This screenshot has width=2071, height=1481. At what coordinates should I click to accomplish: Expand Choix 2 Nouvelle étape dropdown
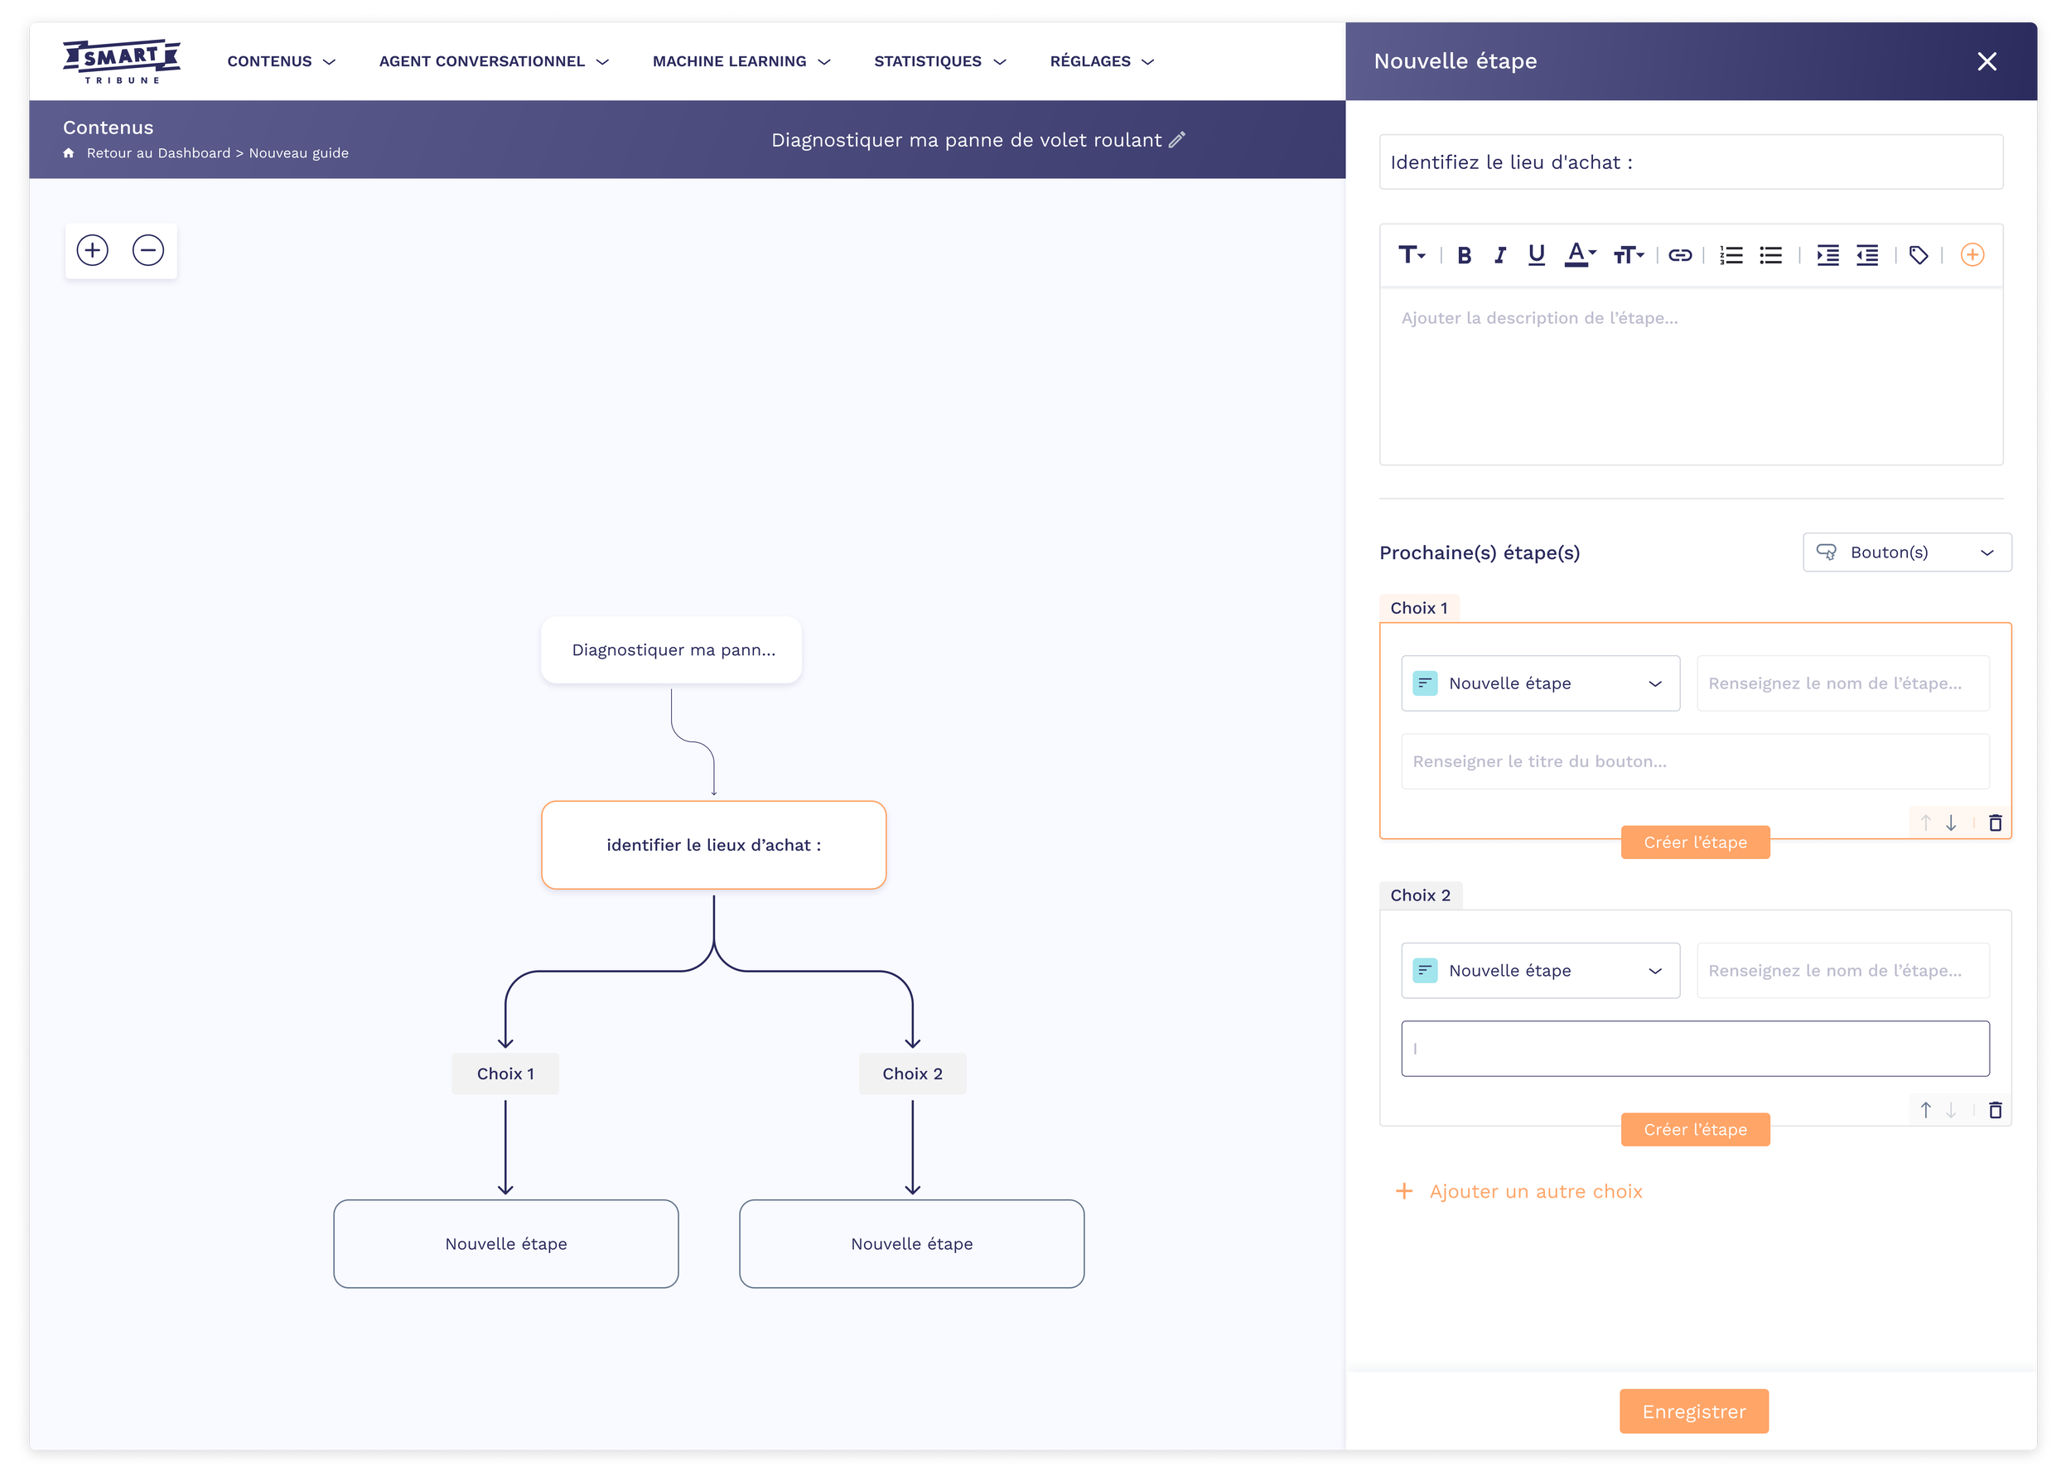pos(1539,970)
